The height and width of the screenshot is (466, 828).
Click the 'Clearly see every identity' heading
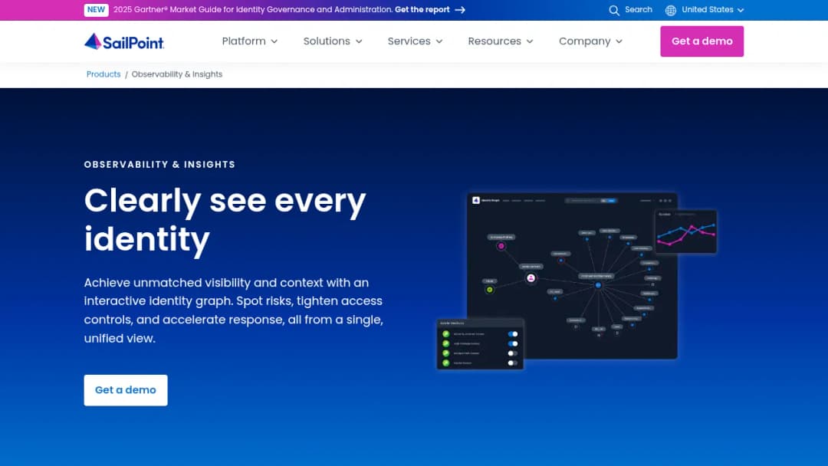225,219
